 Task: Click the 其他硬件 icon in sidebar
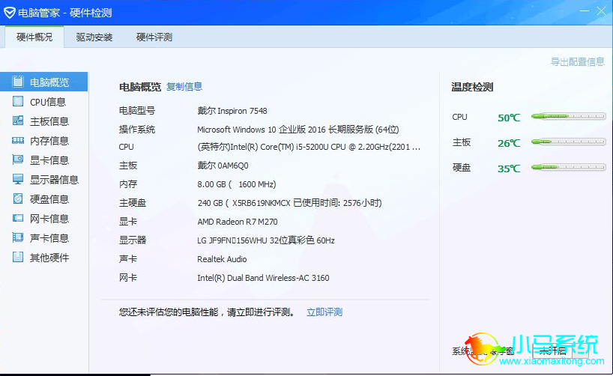(x=18, y=257)
